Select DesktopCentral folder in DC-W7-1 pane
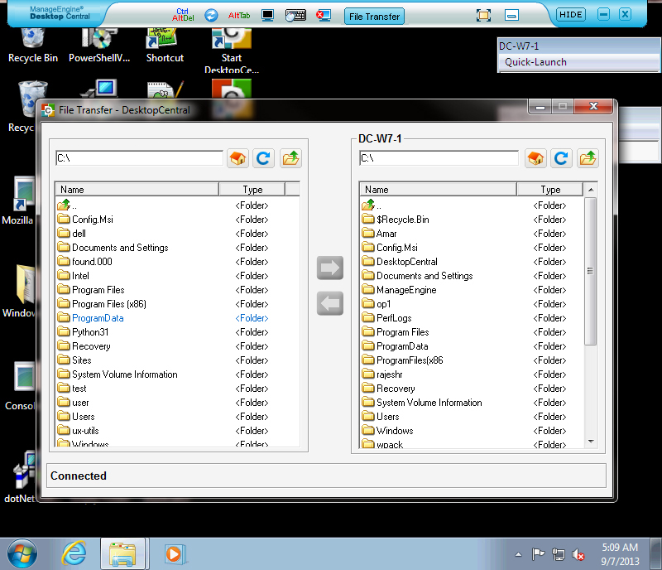The image size is (662, 570). coord(472,262)
